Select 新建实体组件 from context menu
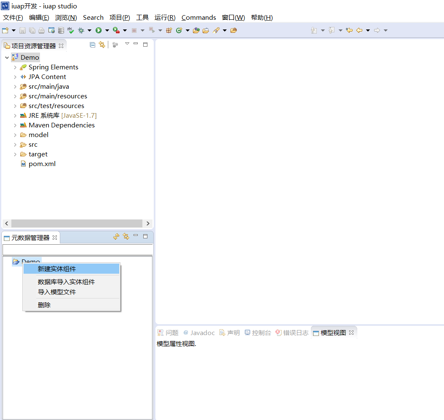This screenshot has width=444, height=420. coord(57,269)
